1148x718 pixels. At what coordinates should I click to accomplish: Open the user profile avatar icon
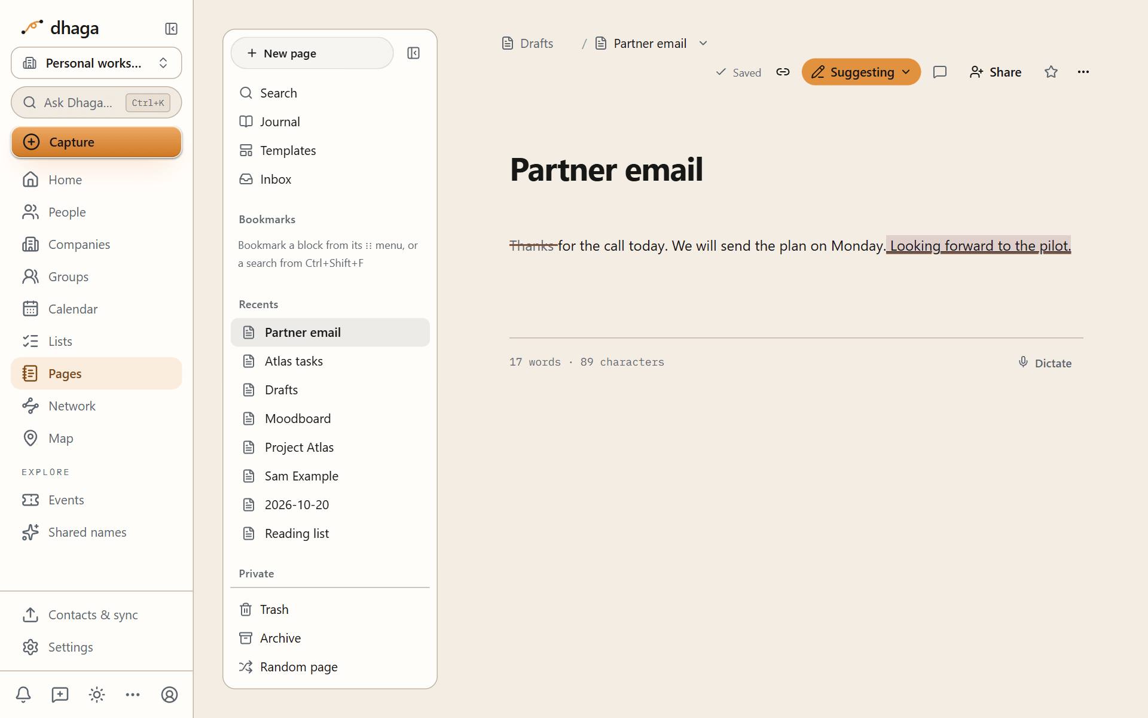point(169,695)
